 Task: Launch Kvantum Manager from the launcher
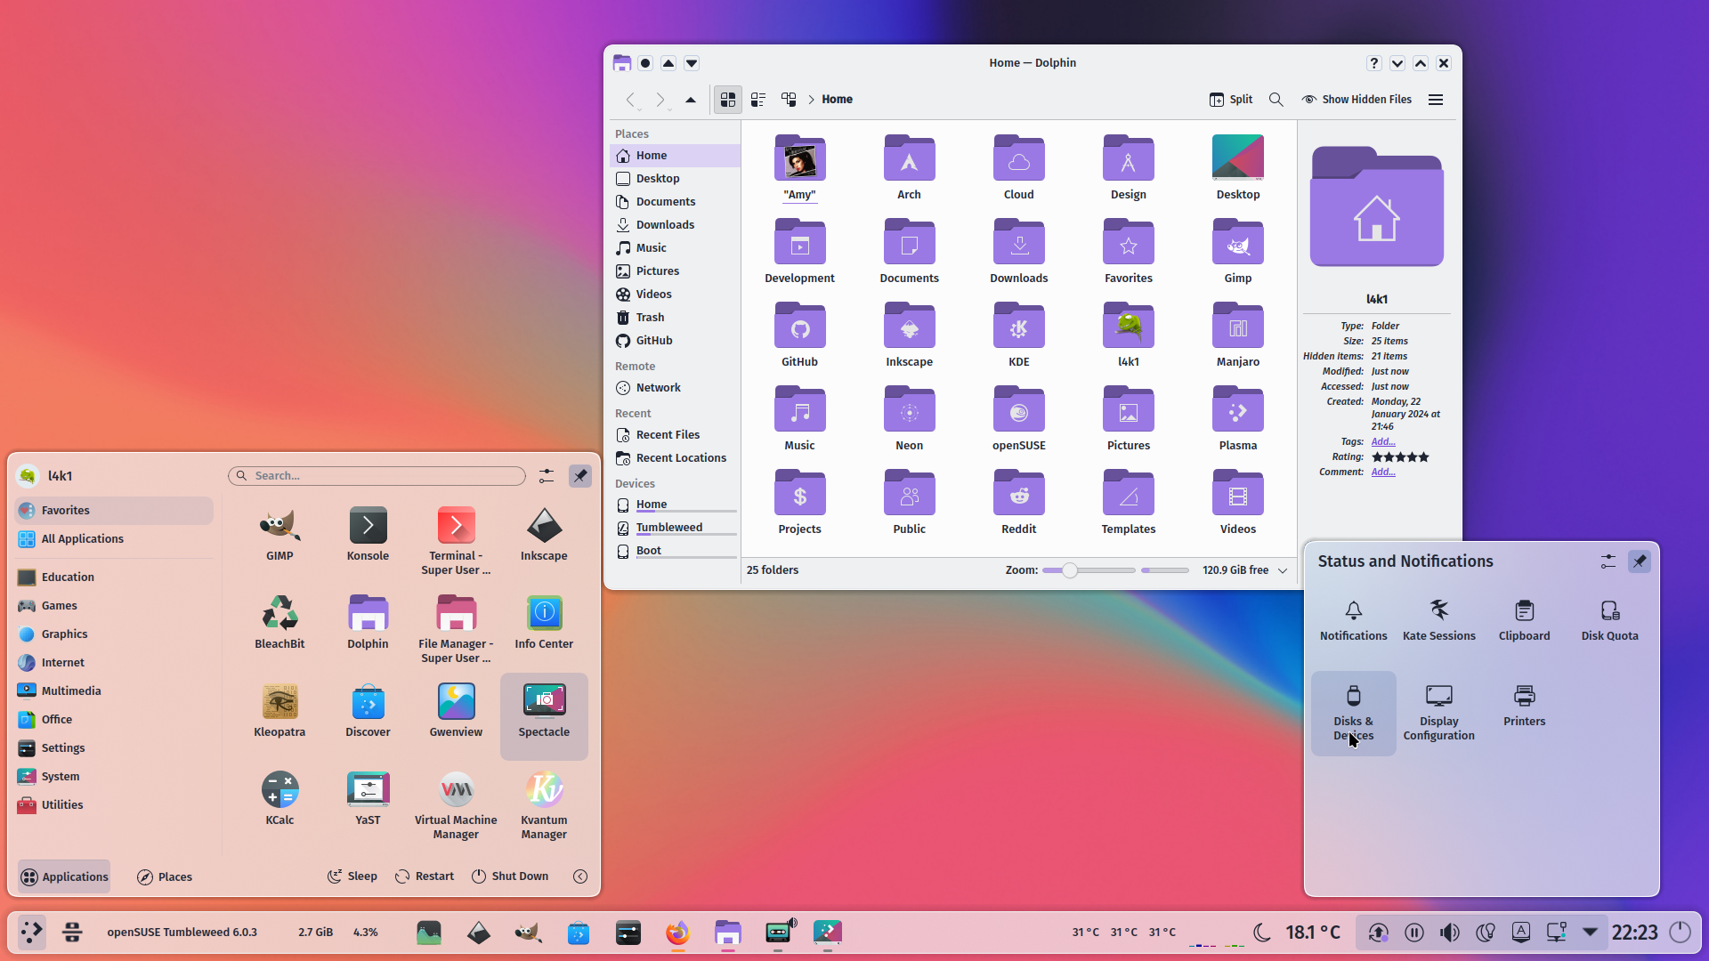[544, 805]
